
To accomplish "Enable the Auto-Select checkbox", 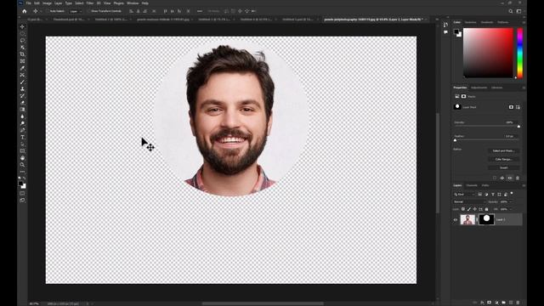I will point(48,11).
